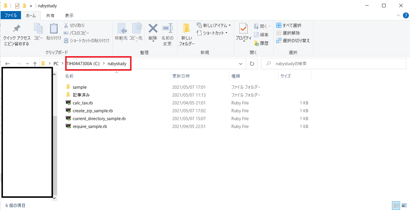This screenshot has height=210, width=410.
Task: Click the 履歴 (History) button
Action: 261,43
